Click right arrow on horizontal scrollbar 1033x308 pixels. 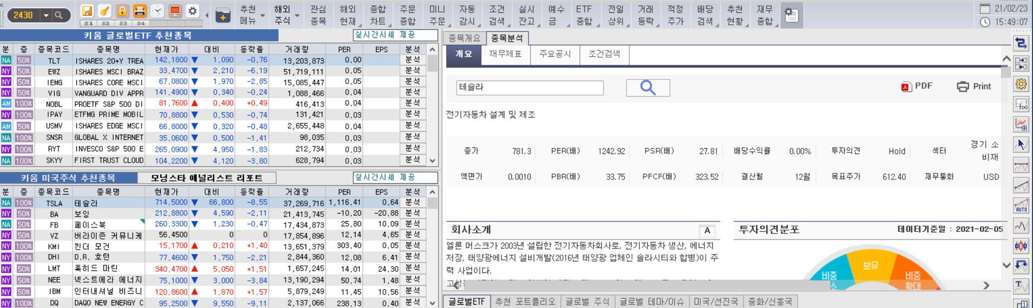click(986, 285)
